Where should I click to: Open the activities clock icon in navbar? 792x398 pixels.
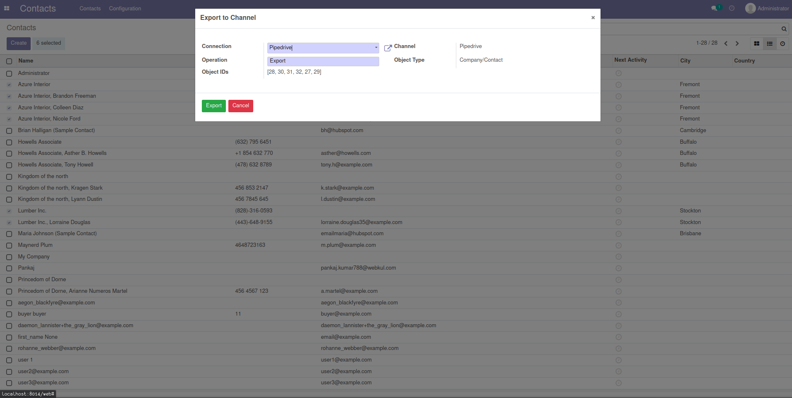coord(732,8)
